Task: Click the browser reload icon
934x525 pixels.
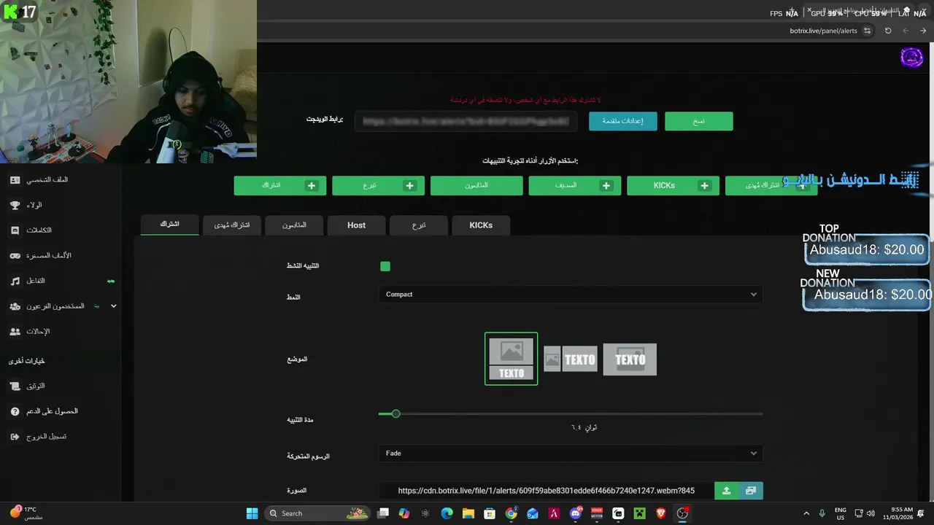Action: (x=888, y=31)
